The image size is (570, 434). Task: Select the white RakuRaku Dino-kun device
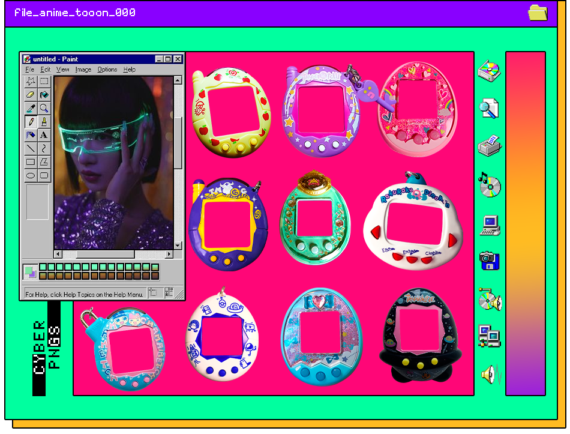413,221
